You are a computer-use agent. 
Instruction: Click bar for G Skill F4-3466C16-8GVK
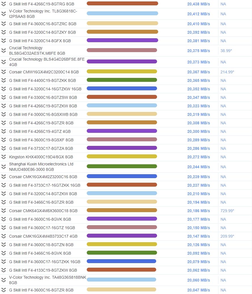coord(122,253)
